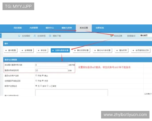
Task: Click the 模板下载 icon
Action: (50, 36)
